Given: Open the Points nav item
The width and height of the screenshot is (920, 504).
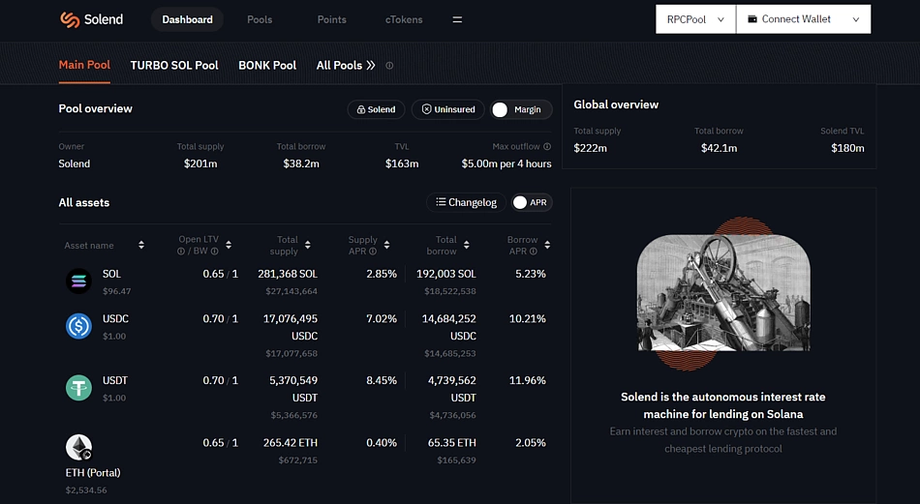Looking at the screenshot, I should coord(331,19).
